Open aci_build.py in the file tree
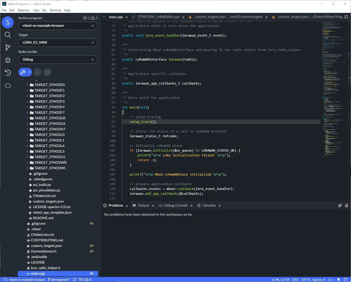 point(42,185)
